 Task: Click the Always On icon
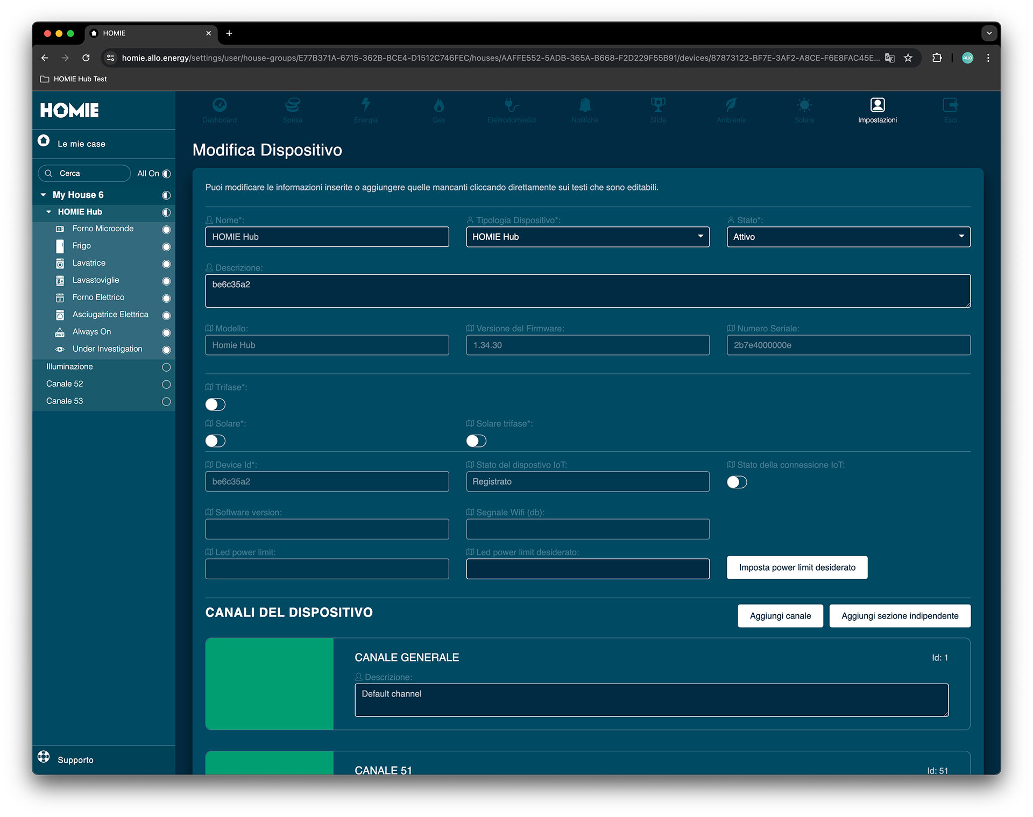[60, 332]
